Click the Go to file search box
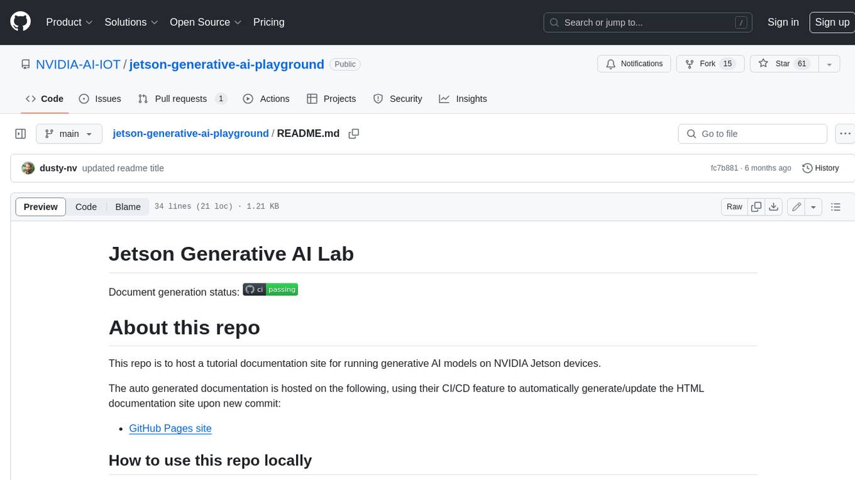The image size is (855, 480). click(753, 134)
